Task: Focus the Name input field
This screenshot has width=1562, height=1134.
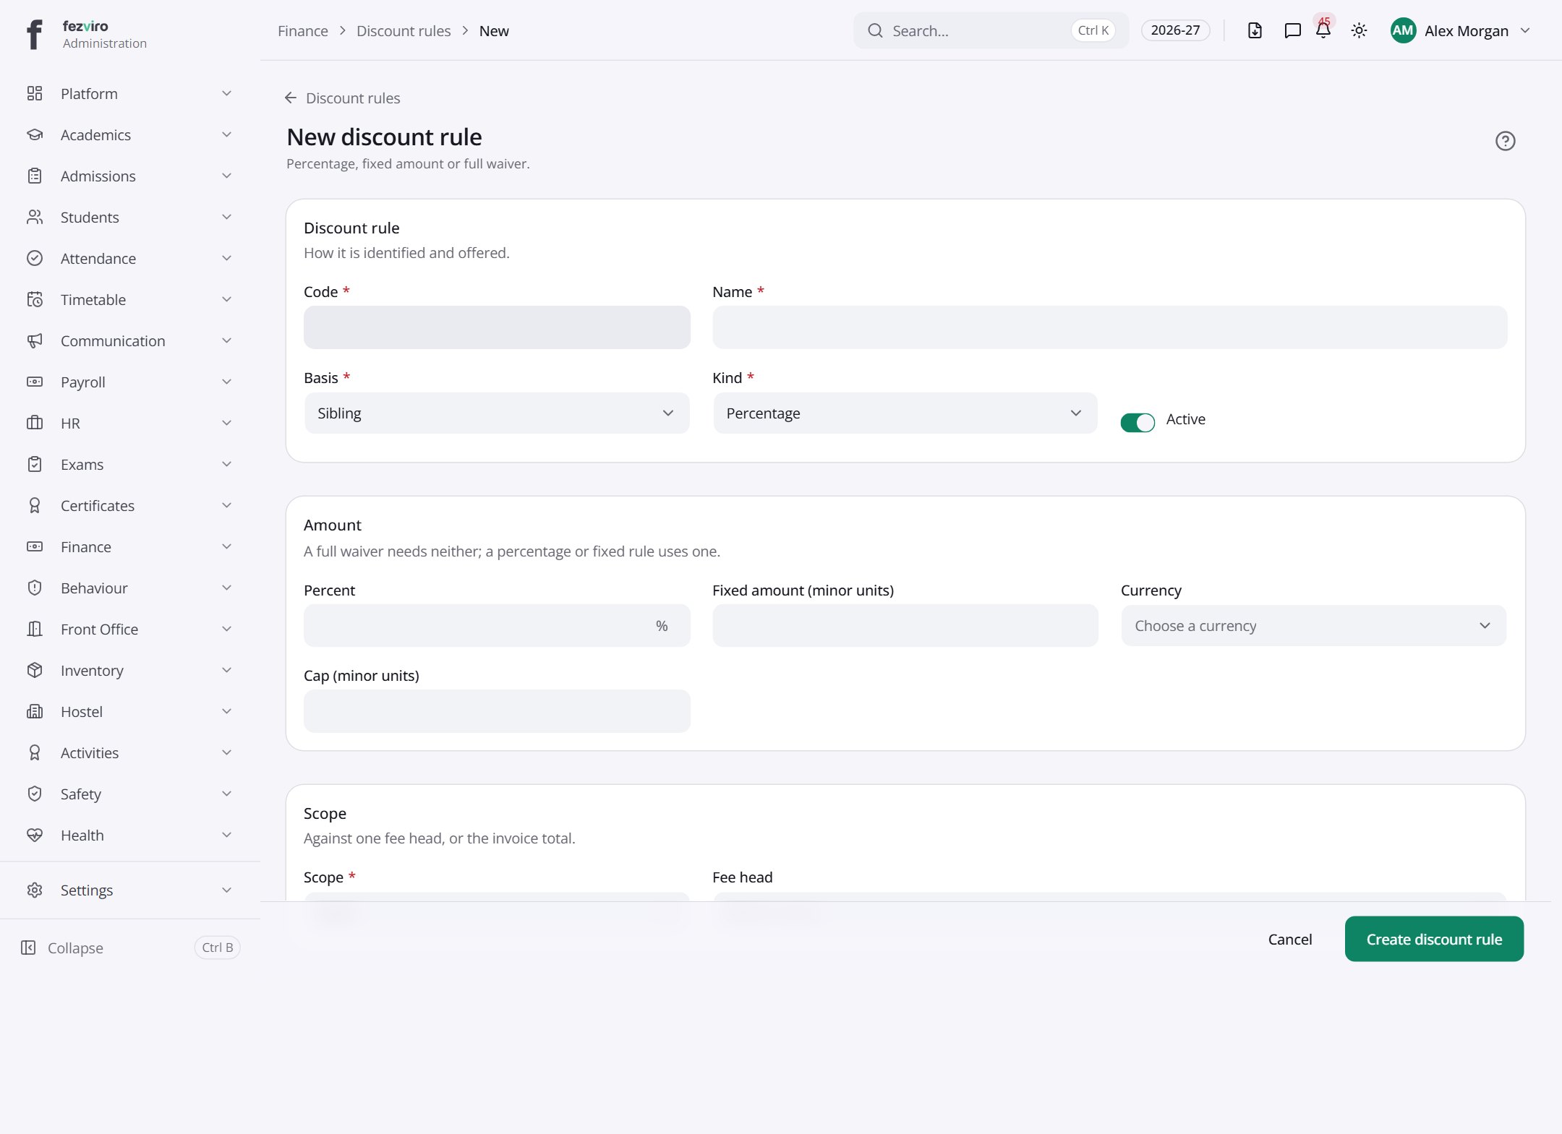Action: click(x=1110, y=327)
